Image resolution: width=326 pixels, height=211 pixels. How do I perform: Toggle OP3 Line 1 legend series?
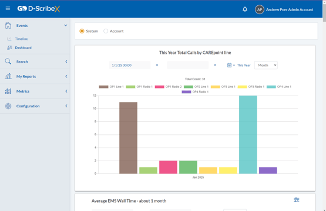click(x=223, y=87)
